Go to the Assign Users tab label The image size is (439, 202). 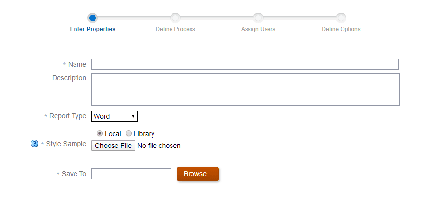pyautogui.click(x=258, y=29)
